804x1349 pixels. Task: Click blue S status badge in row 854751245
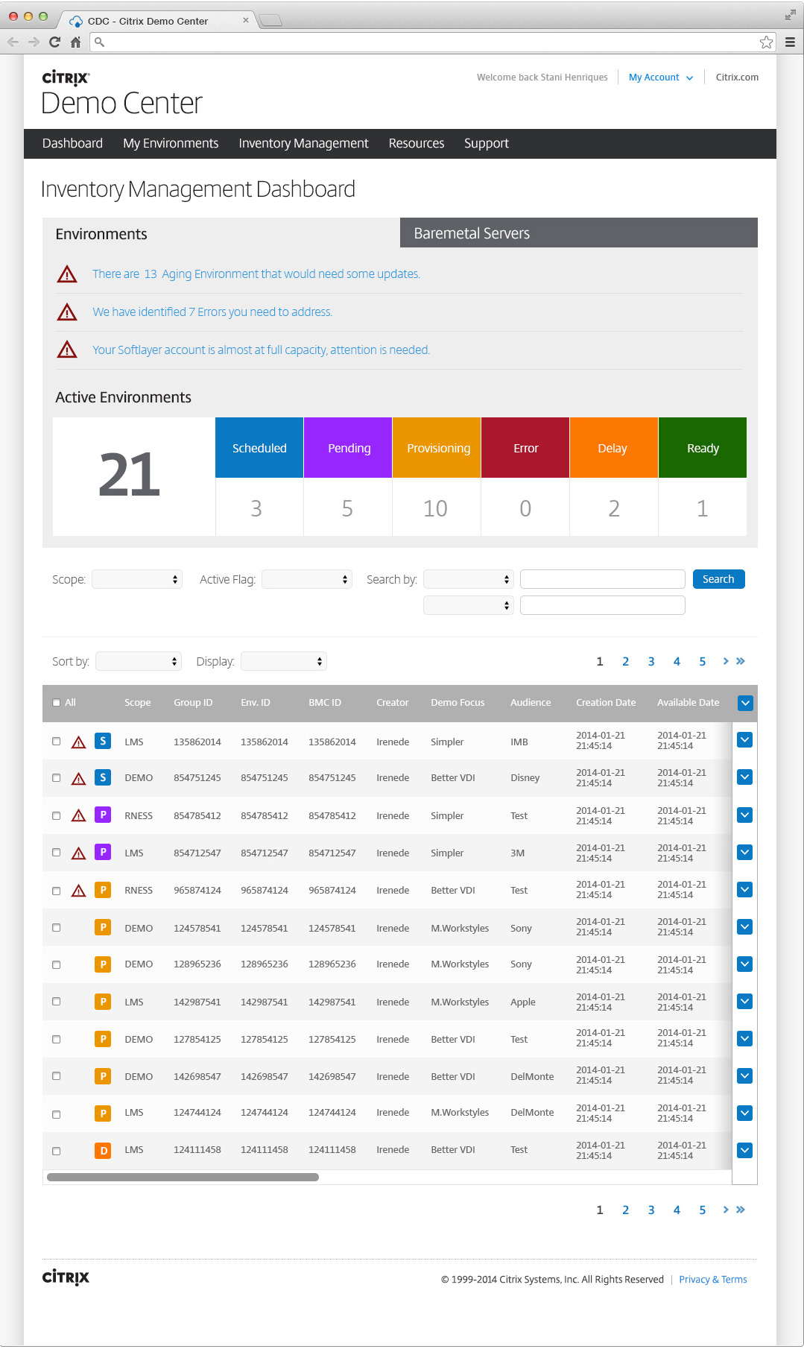[103, 777]
